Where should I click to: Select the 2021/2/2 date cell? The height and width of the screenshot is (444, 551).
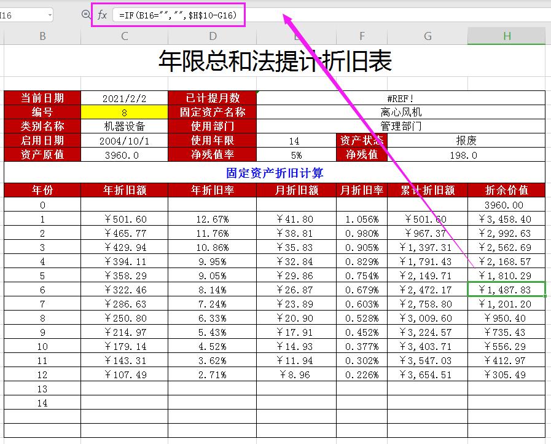pyautogui.click(x=124, y=98)
